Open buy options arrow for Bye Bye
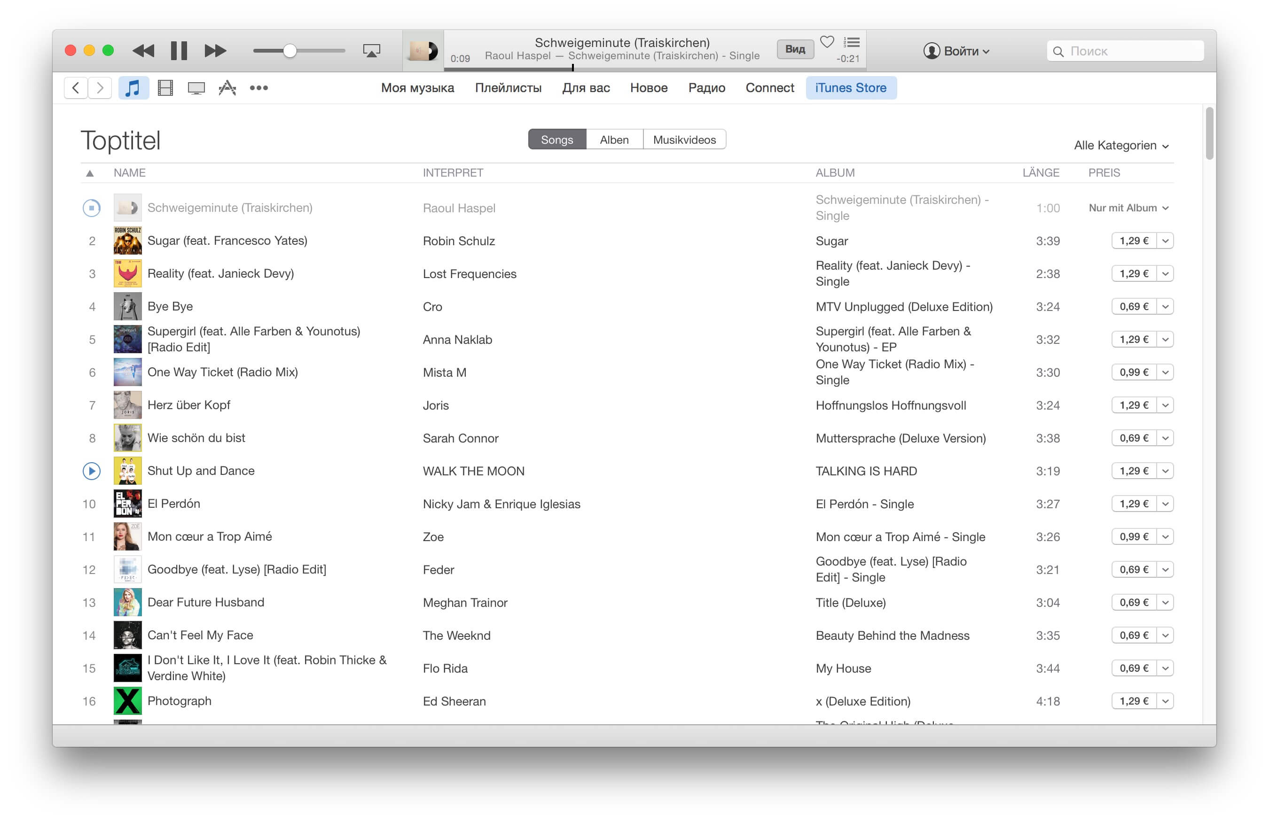Screen dimensions: 1269x822 click(1165, 306)
